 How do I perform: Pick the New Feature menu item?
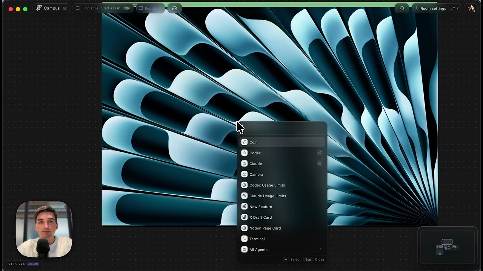[282, 207]
